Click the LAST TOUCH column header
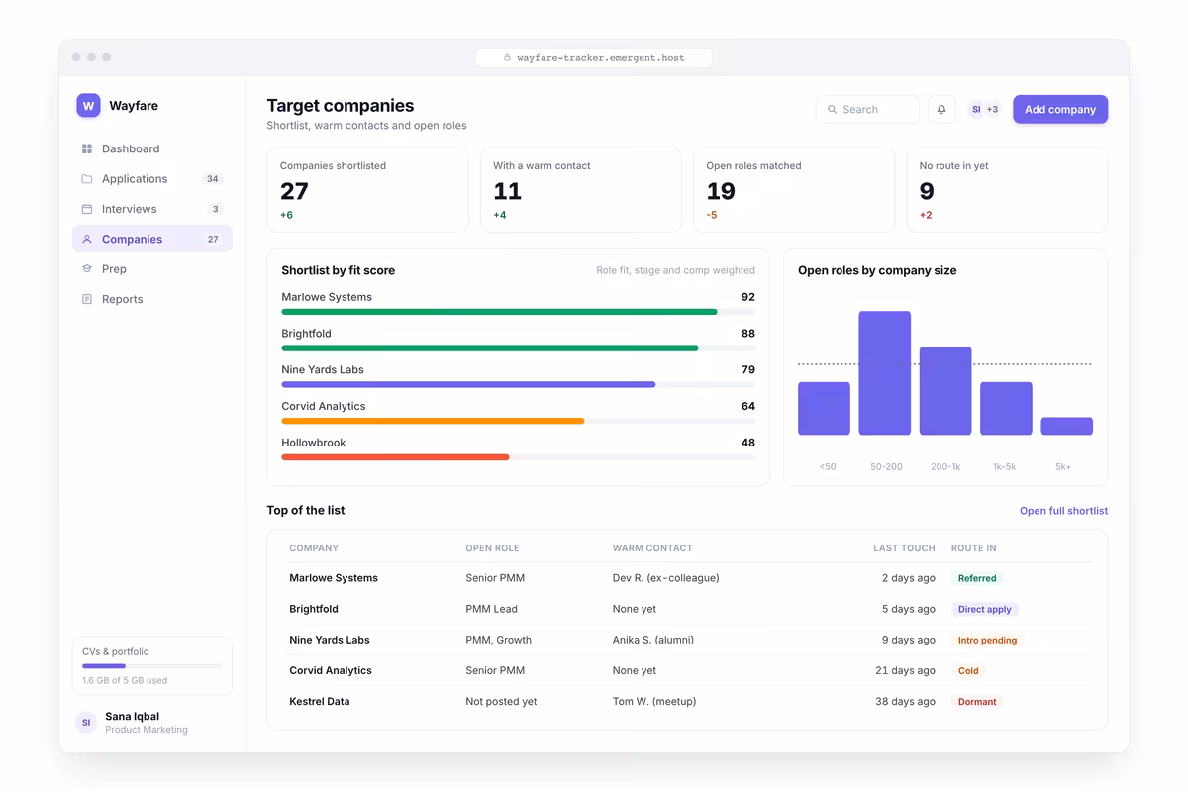Image resolution: width=1188 pixels, height=792 pixels. [904, 548]
